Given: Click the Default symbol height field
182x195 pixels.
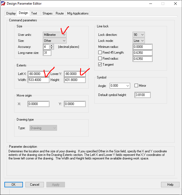Looking at the screenshot, I should point(142,95).
